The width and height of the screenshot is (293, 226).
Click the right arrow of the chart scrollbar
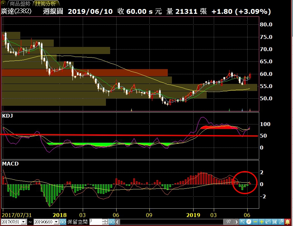(236, 222)
